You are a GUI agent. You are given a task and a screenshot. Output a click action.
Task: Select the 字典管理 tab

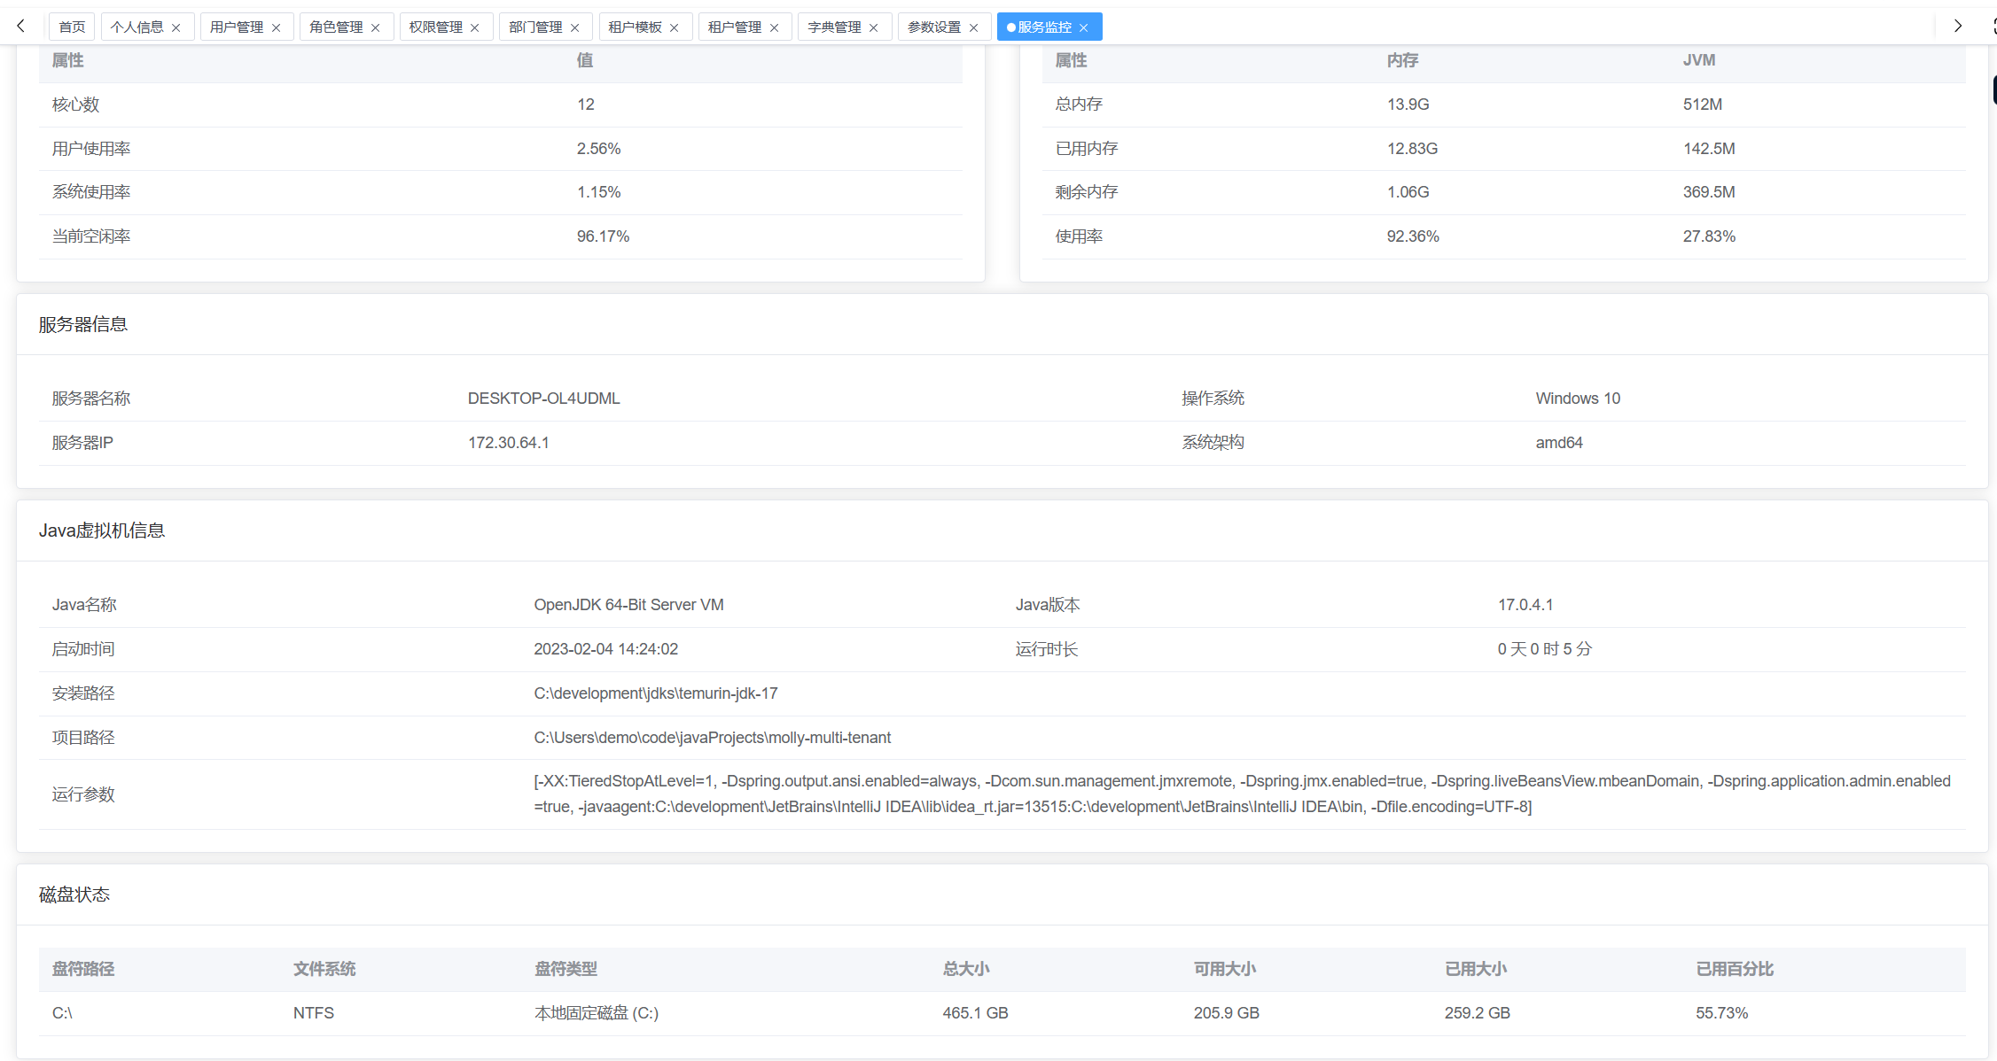834,27
